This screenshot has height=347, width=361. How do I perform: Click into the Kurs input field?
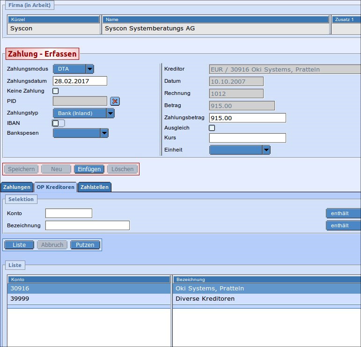[247, 138]
